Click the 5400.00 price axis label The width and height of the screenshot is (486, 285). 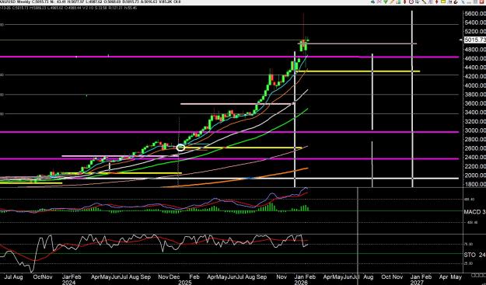pyautogui.click(x=475, y=23)
